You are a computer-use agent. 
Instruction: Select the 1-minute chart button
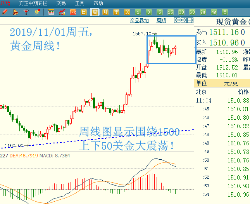(x=138, y=12)
